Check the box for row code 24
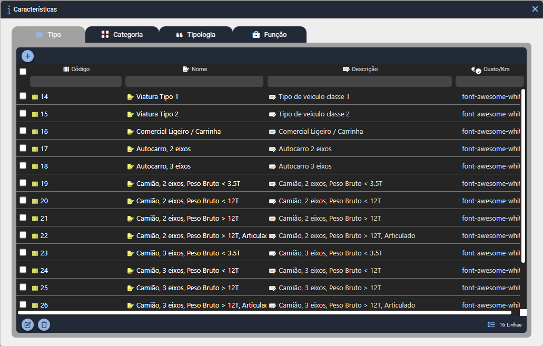The height and width of the screenshot is (346, 543). [x=23, y=270]
